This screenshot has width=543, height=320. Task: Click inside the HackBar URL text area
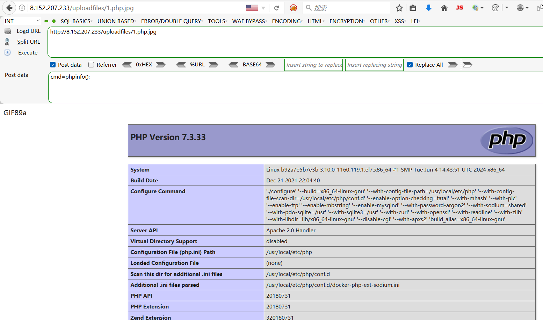point(295,42)
